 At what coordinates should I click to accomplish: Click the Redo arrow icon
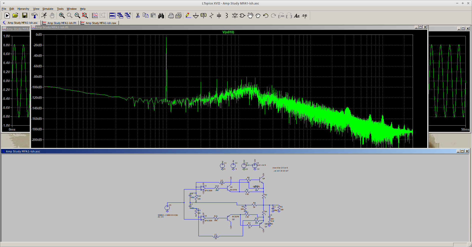point(274,16)
